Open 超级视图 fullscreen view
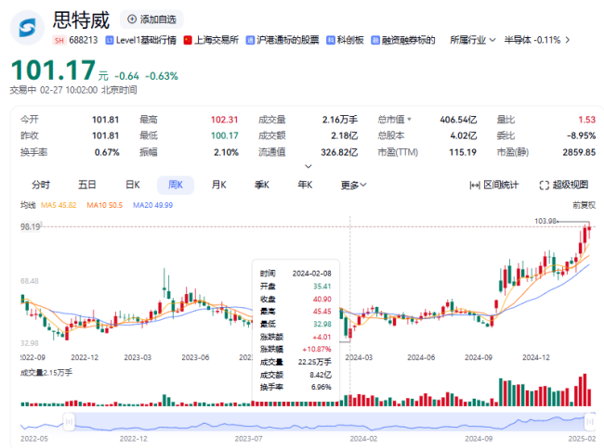Image resolution: width=604 pixels, height=448 pixels. pyautogui.click(x=564, y=186)
